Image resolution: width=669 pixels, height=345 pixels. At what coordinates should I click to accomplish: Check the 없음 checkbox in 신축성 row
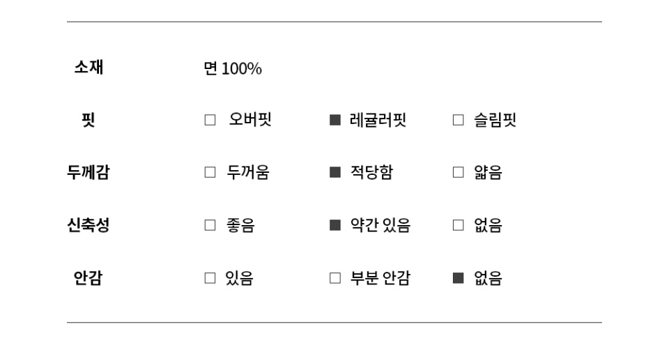[x=458, y=225]
